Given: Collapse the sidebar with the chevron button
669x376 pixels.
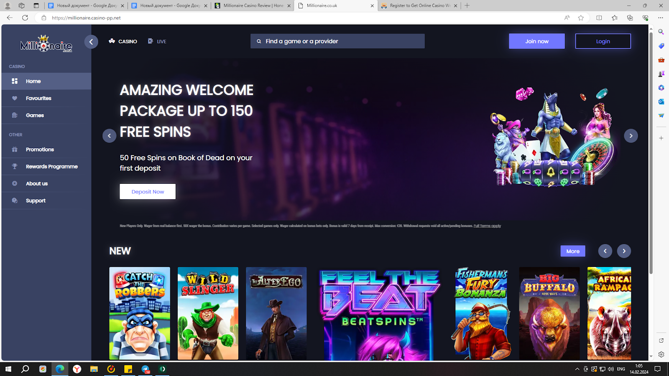Looking at the screenshot, I should (x=91, y=42).
